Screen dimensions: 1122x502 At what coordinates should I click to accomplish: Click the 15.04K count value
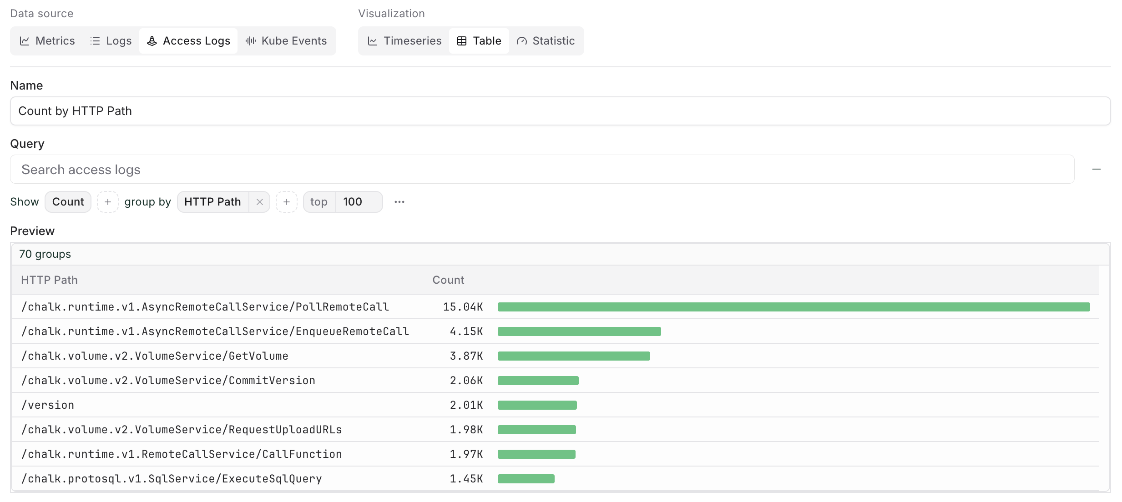(463, 307)
